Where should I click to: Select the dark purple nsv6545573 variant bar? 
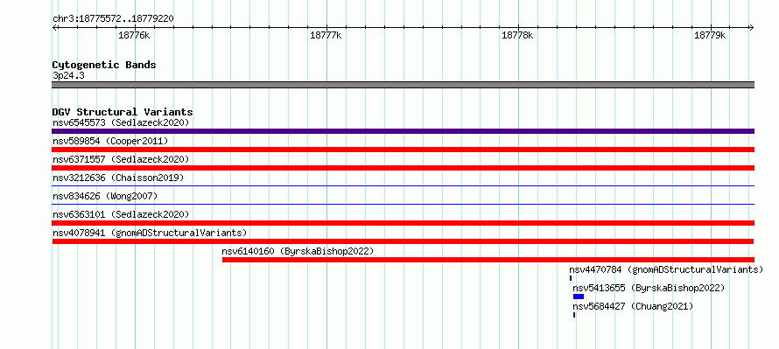coord(403,131)
